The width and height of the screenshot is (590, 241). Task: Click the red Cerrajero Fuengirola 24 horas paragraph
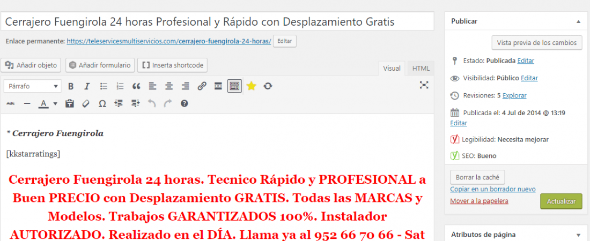(217, 206)
